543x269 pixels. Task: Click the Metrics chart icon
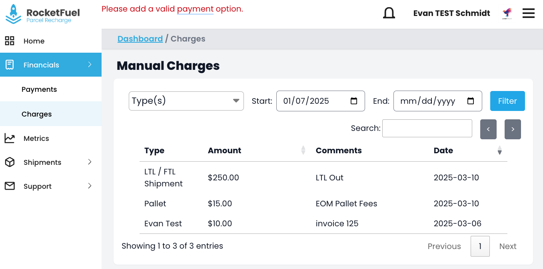coord(10,138)
